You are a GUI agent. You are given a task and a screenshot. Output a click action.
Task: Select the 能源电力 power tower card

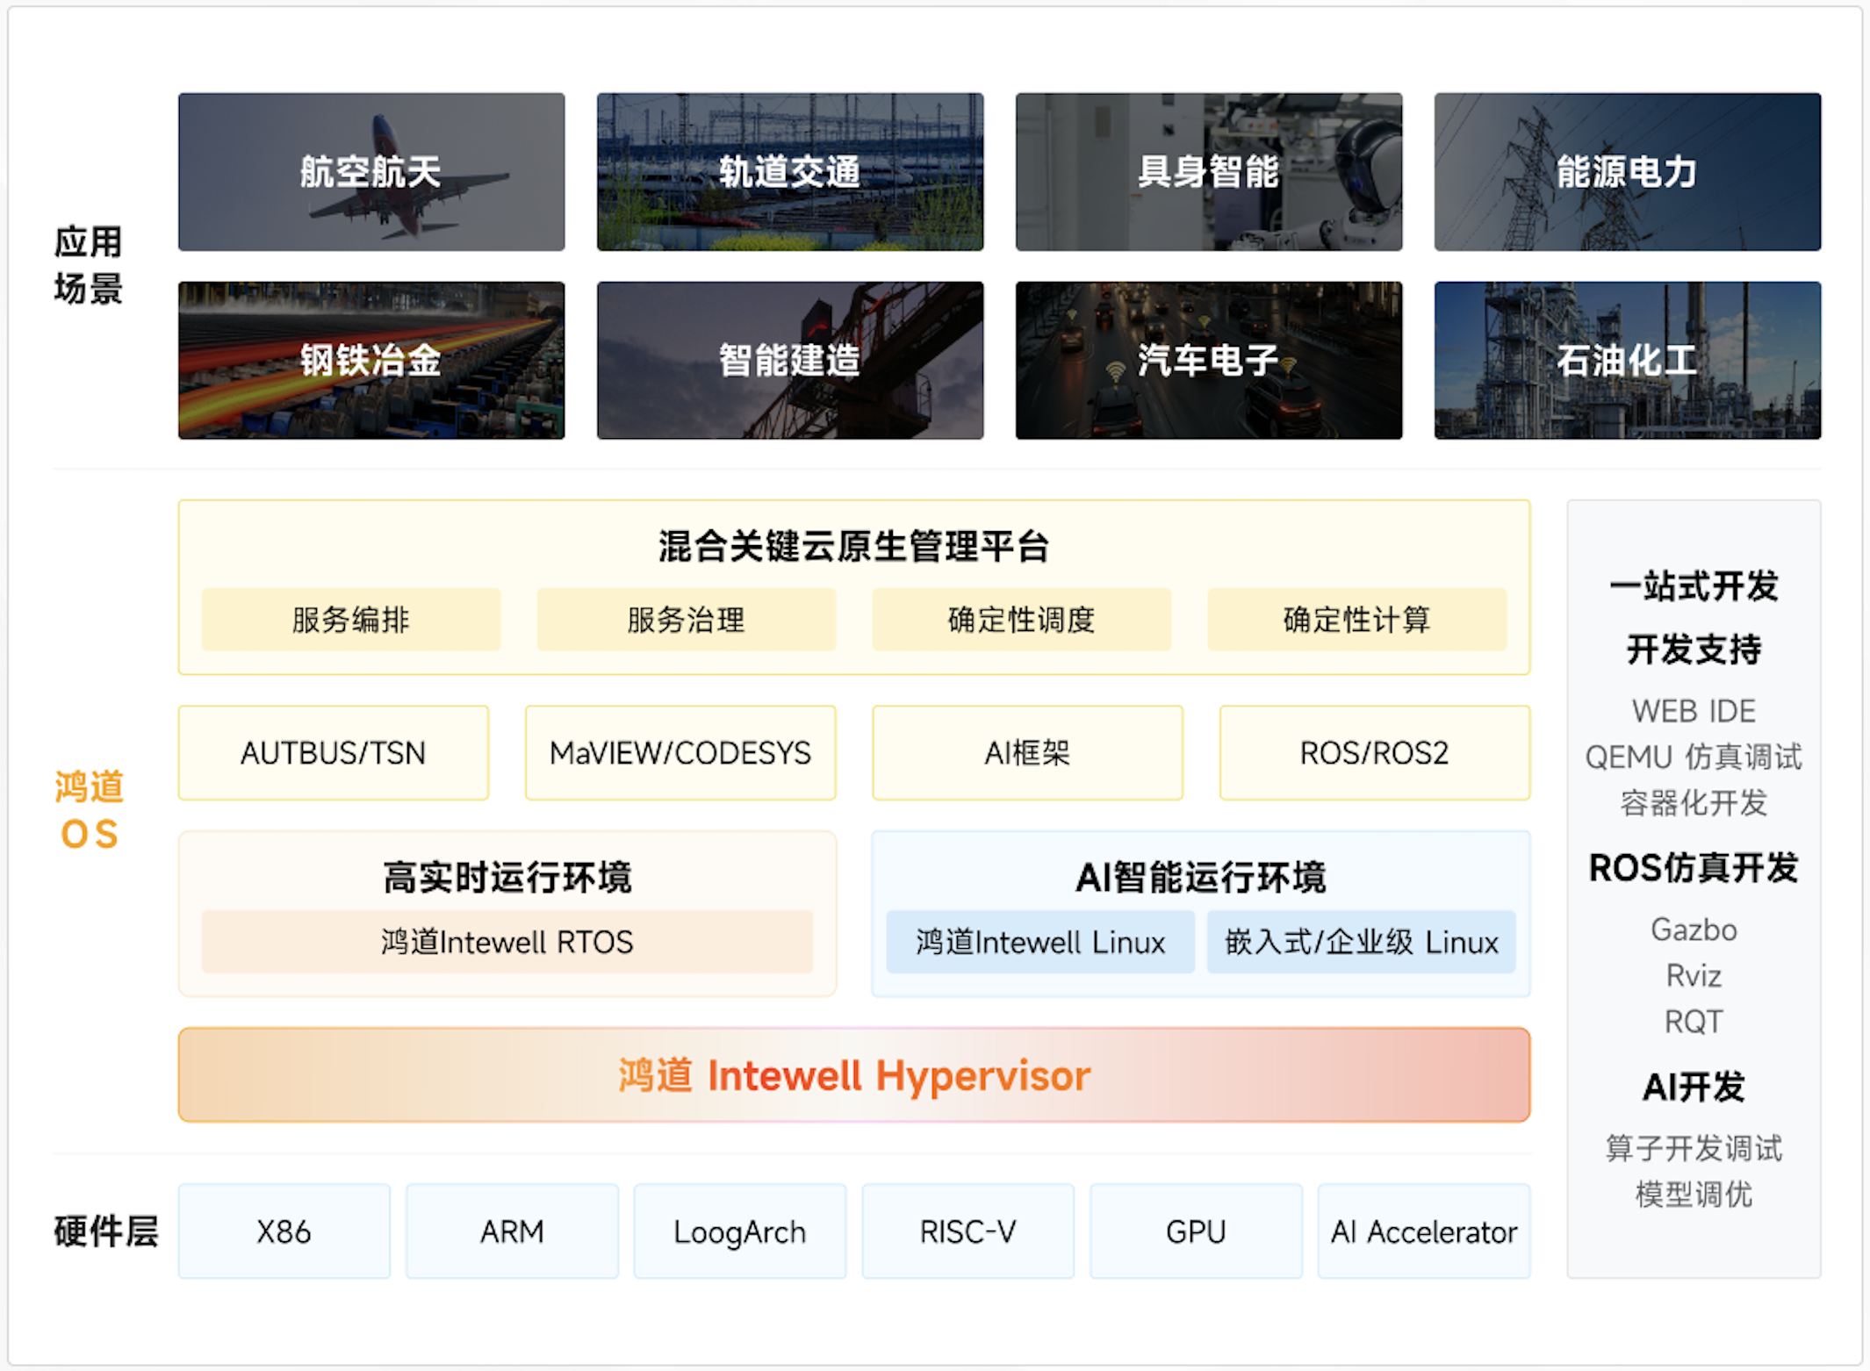coord(1628,172)
